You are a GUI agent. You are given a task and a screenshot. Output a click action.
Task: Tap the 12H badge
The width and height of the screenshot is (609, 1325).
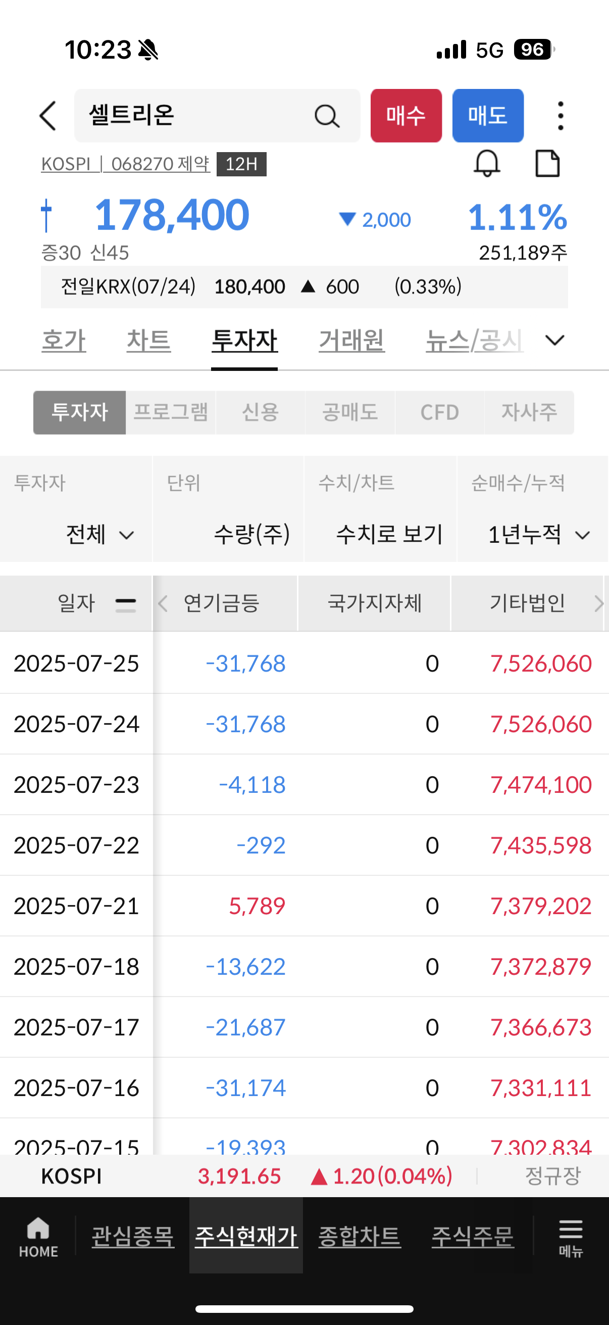pyautogui.click(x=241, y=164)
